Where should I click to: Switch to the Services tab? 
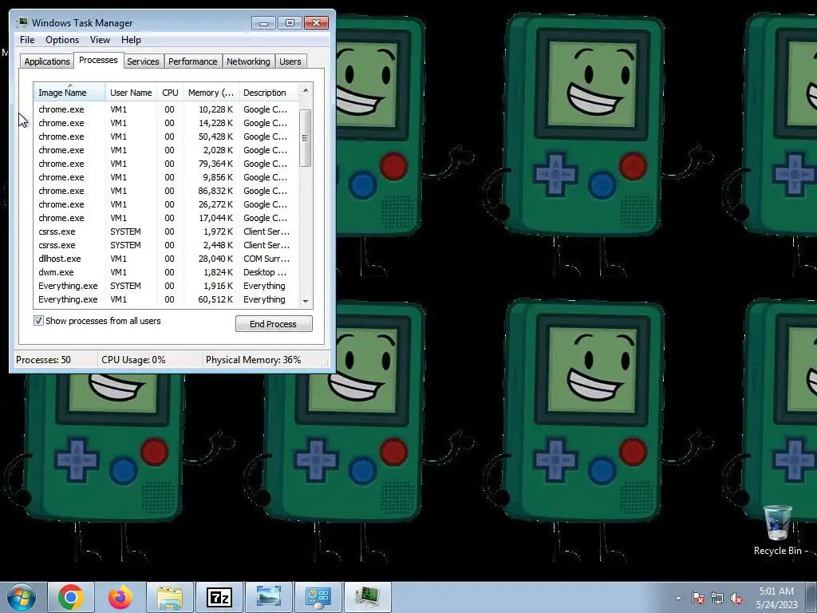143,61
